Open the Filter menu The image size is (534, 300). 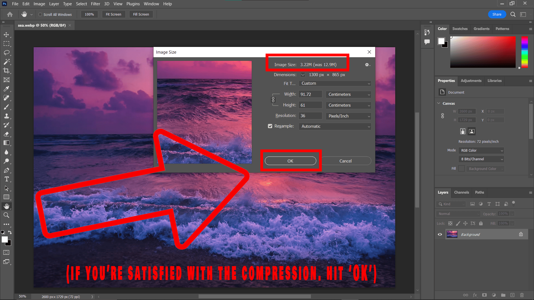(95, 4)
